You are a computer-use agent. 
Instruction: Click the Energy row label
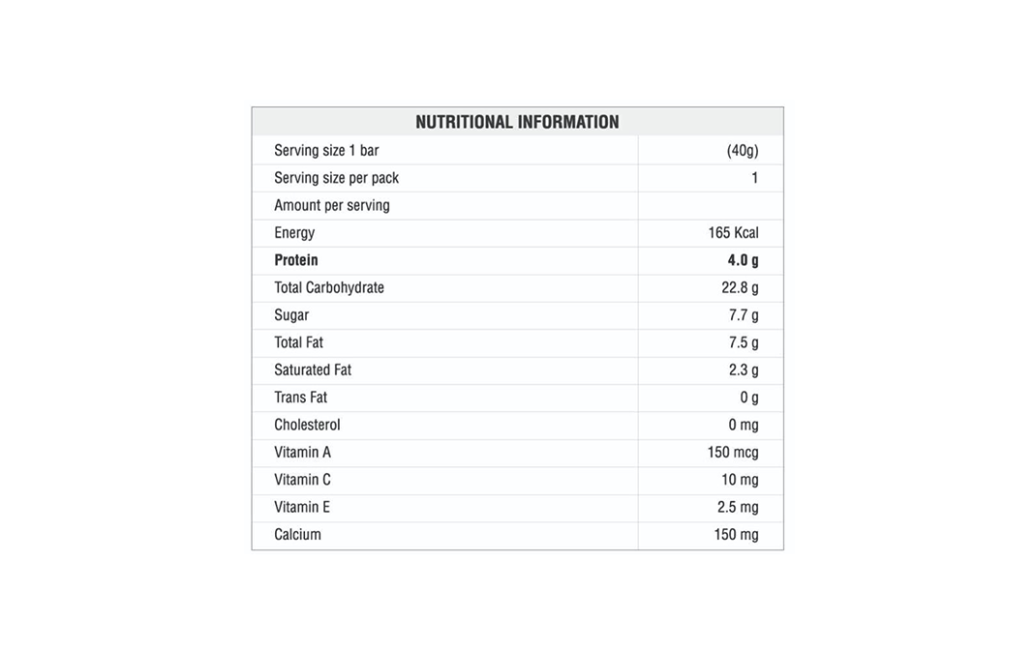tap(294, 233)
